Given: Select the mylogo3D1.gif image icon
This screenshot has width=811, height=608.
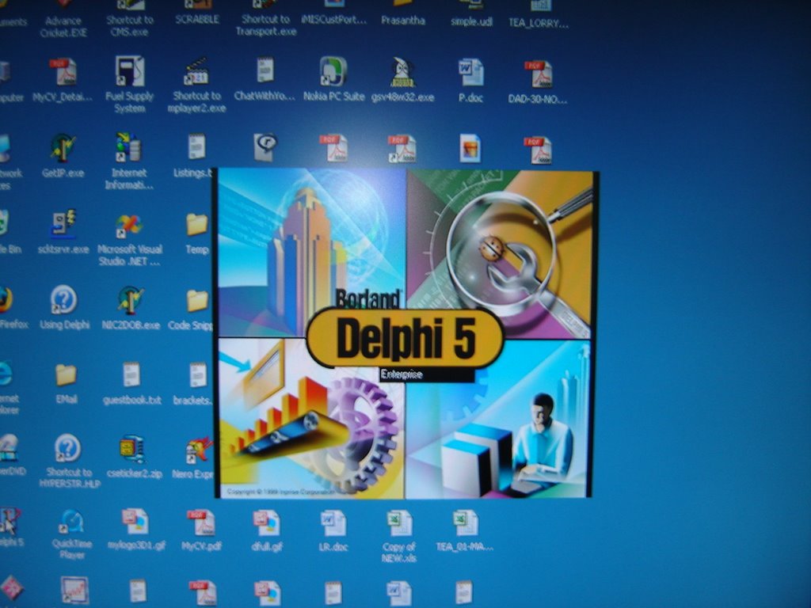Looking at the screenshot, I should point(135,521).
